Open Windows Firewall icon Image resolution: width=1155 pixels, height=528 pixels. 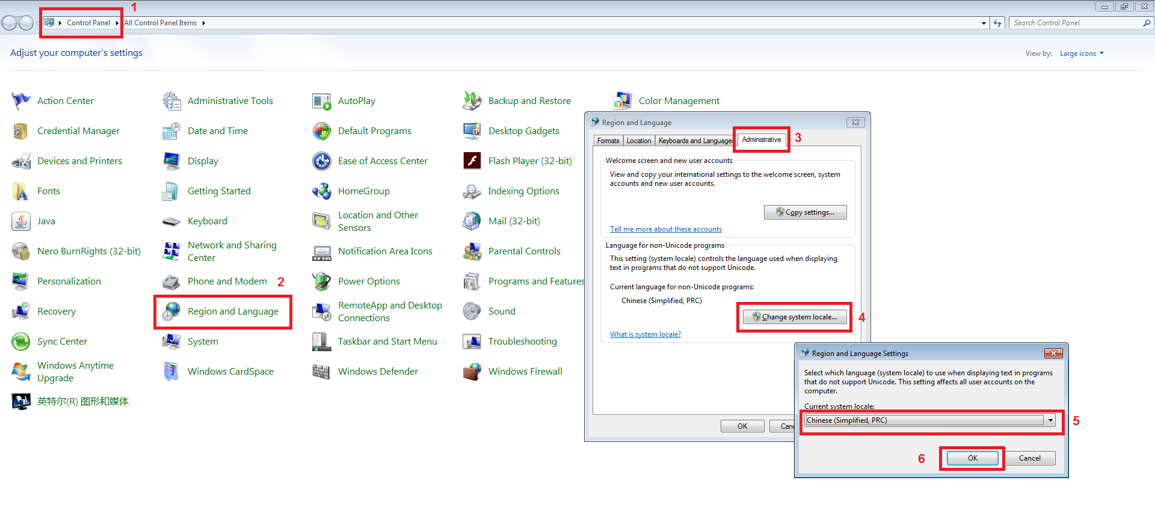pyautogui.click(x=472, y=372)
